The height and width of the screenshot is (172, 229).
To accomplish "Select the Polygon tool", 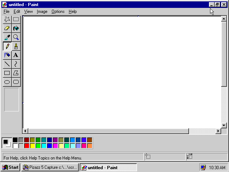I will [16, 73].
